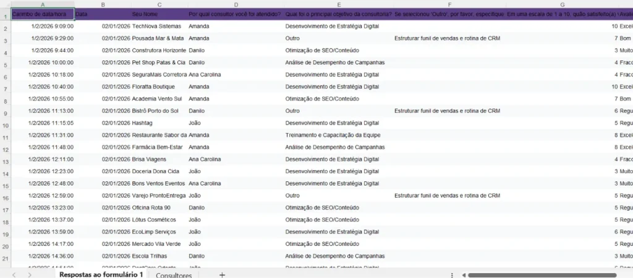Click the "Se selecionou 'Outro'" header cell

(x=450, y=14)
